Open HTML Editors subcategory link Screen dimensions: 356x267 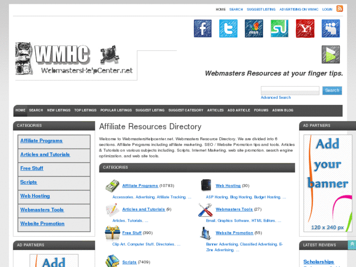[x=264, y=220]
